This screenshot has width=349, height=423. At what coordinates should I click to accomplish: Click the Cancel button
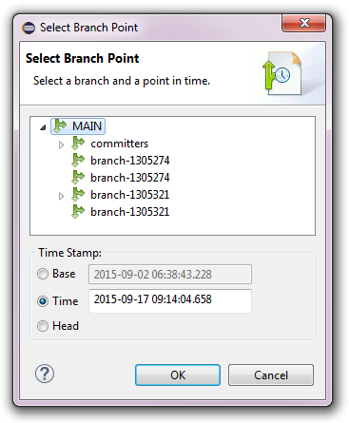tap(271, 375)
